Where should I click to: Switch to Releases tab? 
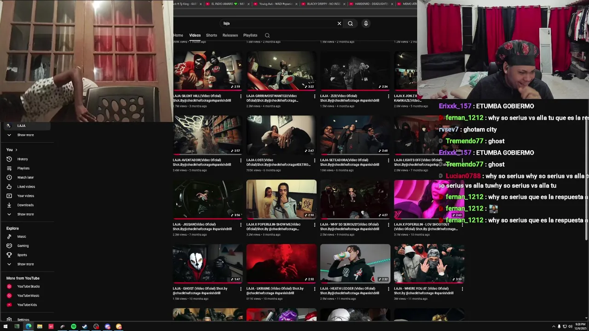click(x=230, y=35)
